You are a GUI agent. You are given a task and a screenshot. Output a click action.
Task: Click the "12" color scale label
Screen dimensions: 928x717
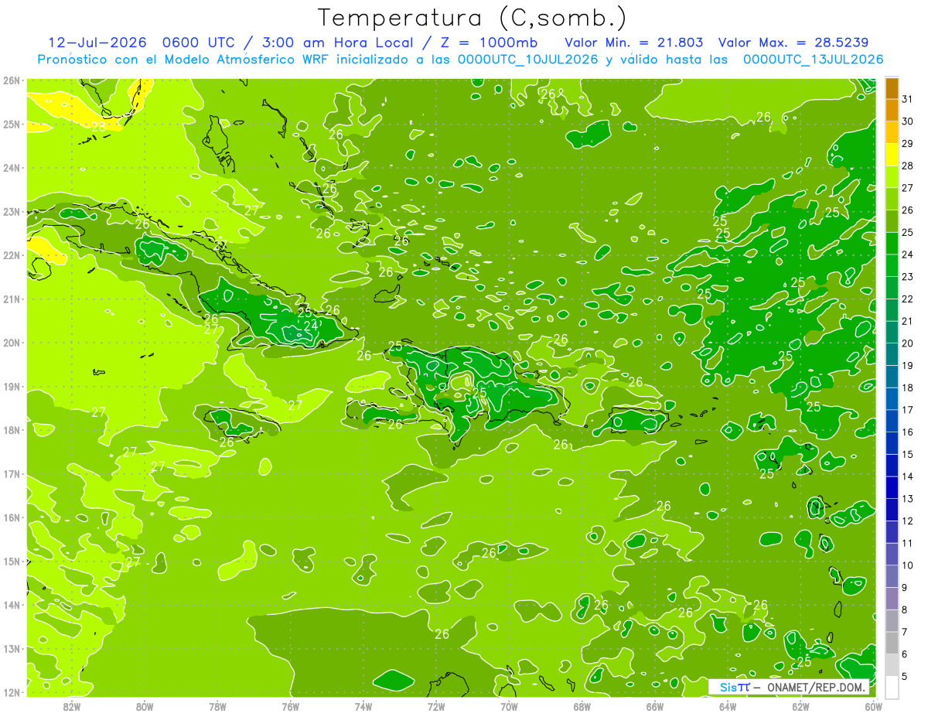tap(908, 521)
